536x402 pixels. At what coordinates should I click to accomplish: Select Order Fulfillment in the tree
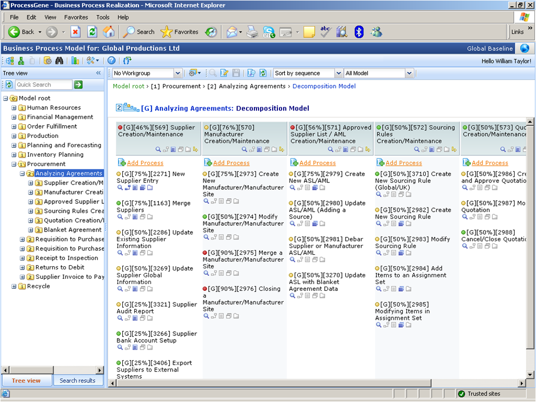point(52,126)
